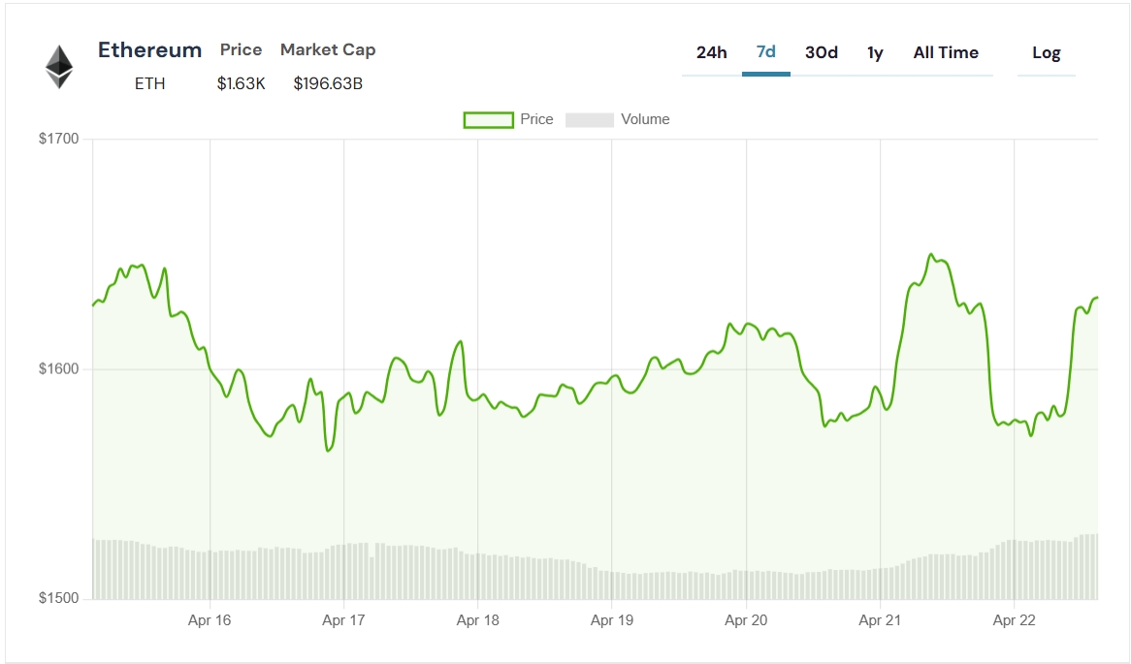Open the 1y time range tab
Viewport: 1131px width, 664px height.
pyautogui.click(x=875, y=52)
